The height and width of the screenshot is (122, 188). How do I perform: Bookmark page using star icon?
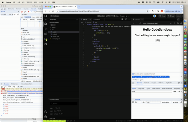147,11
